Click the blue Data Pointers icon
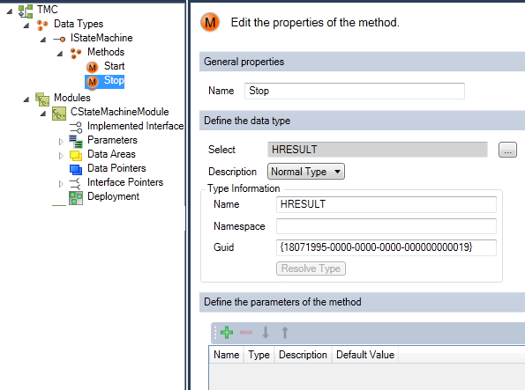Image resolution: width=525 pixels, height=390 pixels. click(76, 169)
